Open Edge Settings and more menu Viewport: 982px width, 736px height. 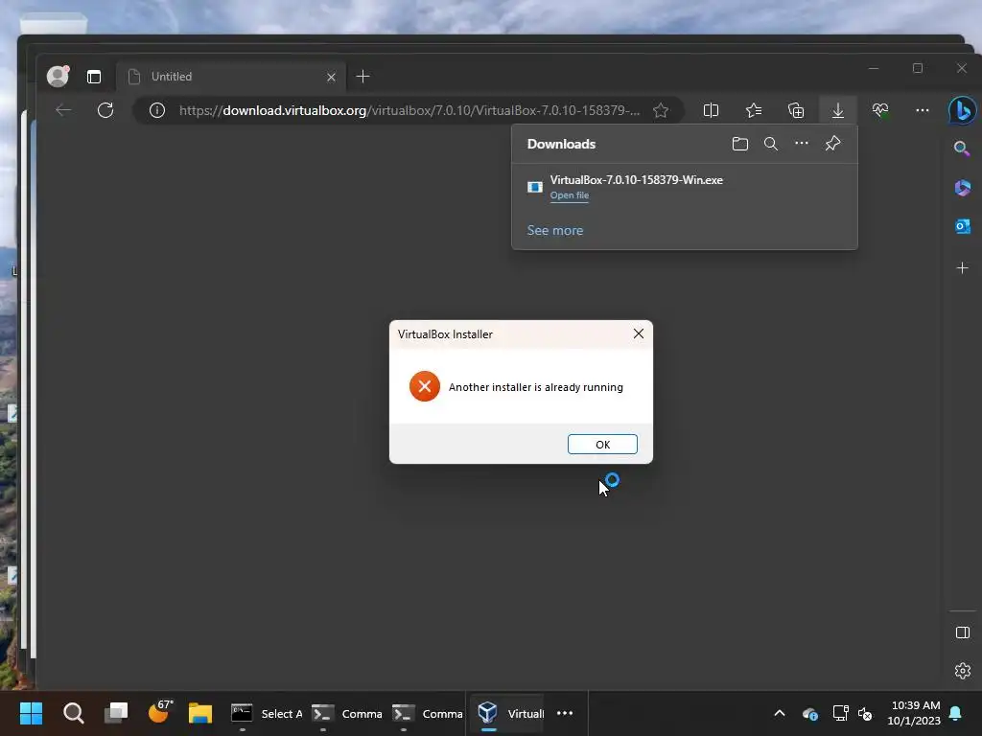click(922, 111)
